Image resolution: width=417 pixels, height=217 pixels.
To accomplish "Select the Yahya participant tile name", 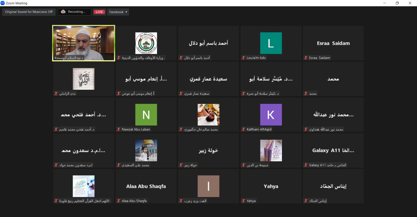I will (x=271, y=186).
